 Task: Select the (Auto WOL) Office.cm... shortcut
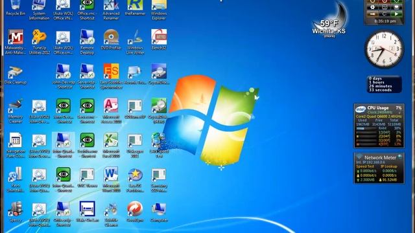[x=63, y=42]
